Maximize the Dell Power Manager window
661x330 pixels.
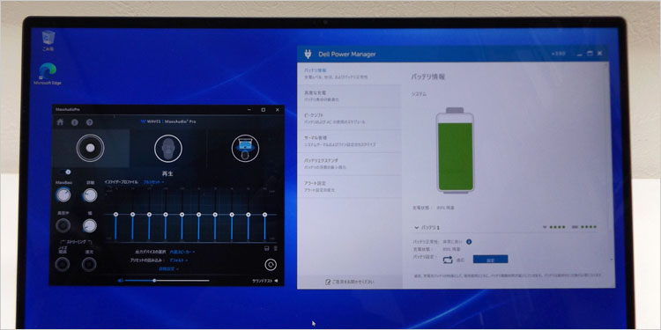coord(590,54)
